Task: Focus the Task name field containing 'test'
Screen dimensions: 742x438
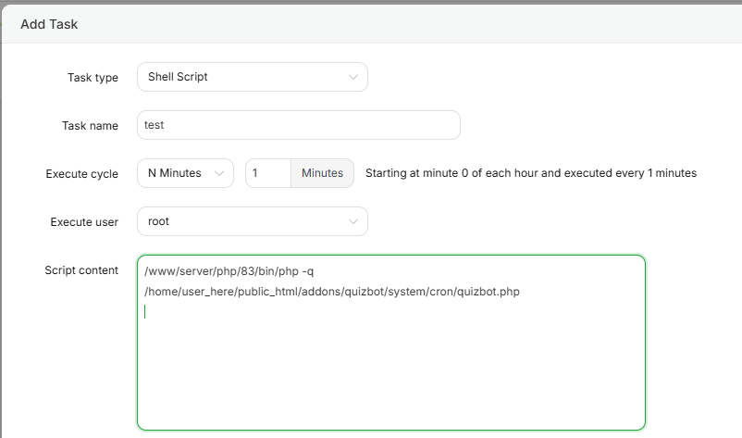Action: pos(298,125)
